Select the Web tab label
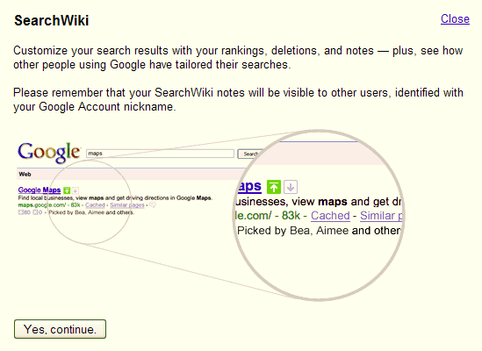Screen dimensions: 482x351 click(25, 175)
